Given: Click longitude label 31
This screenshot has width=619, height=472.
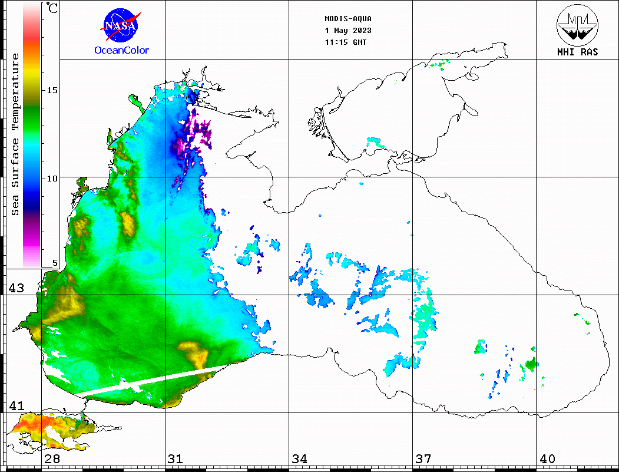Looking at the screenshot, I should (176, 458).
